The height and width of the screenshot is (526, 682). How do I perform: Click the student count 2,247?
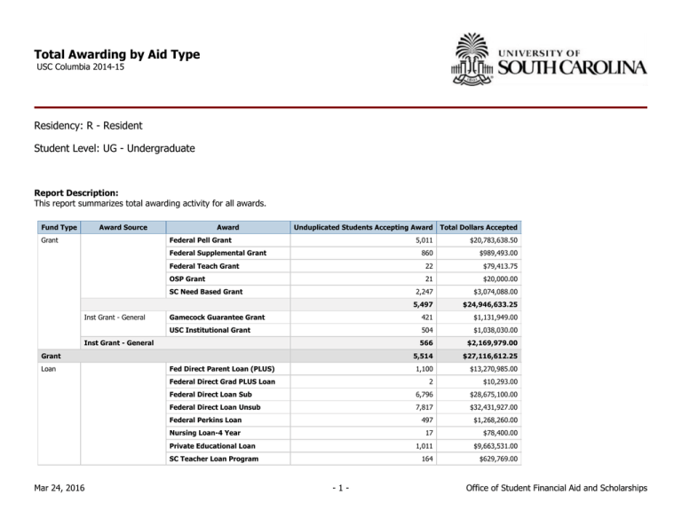[424, 292]
